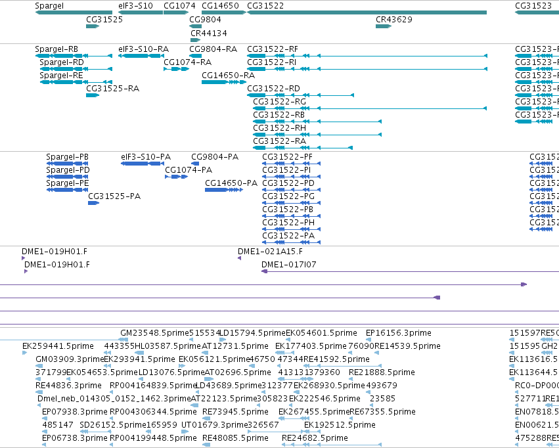Click transcript CG31522-RA
559x448 pixels.
(303, 148)
